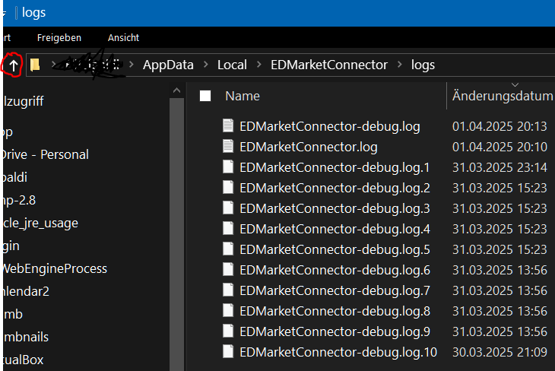This screenshot has width=555, height=371.
Task: Select file name EDMarketConnector-debug.log.5
Action: [x=335, y=250]
